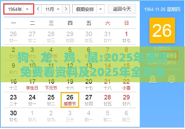Select November 9 labeled 初六
185x129 pixels.
[13, 68]
